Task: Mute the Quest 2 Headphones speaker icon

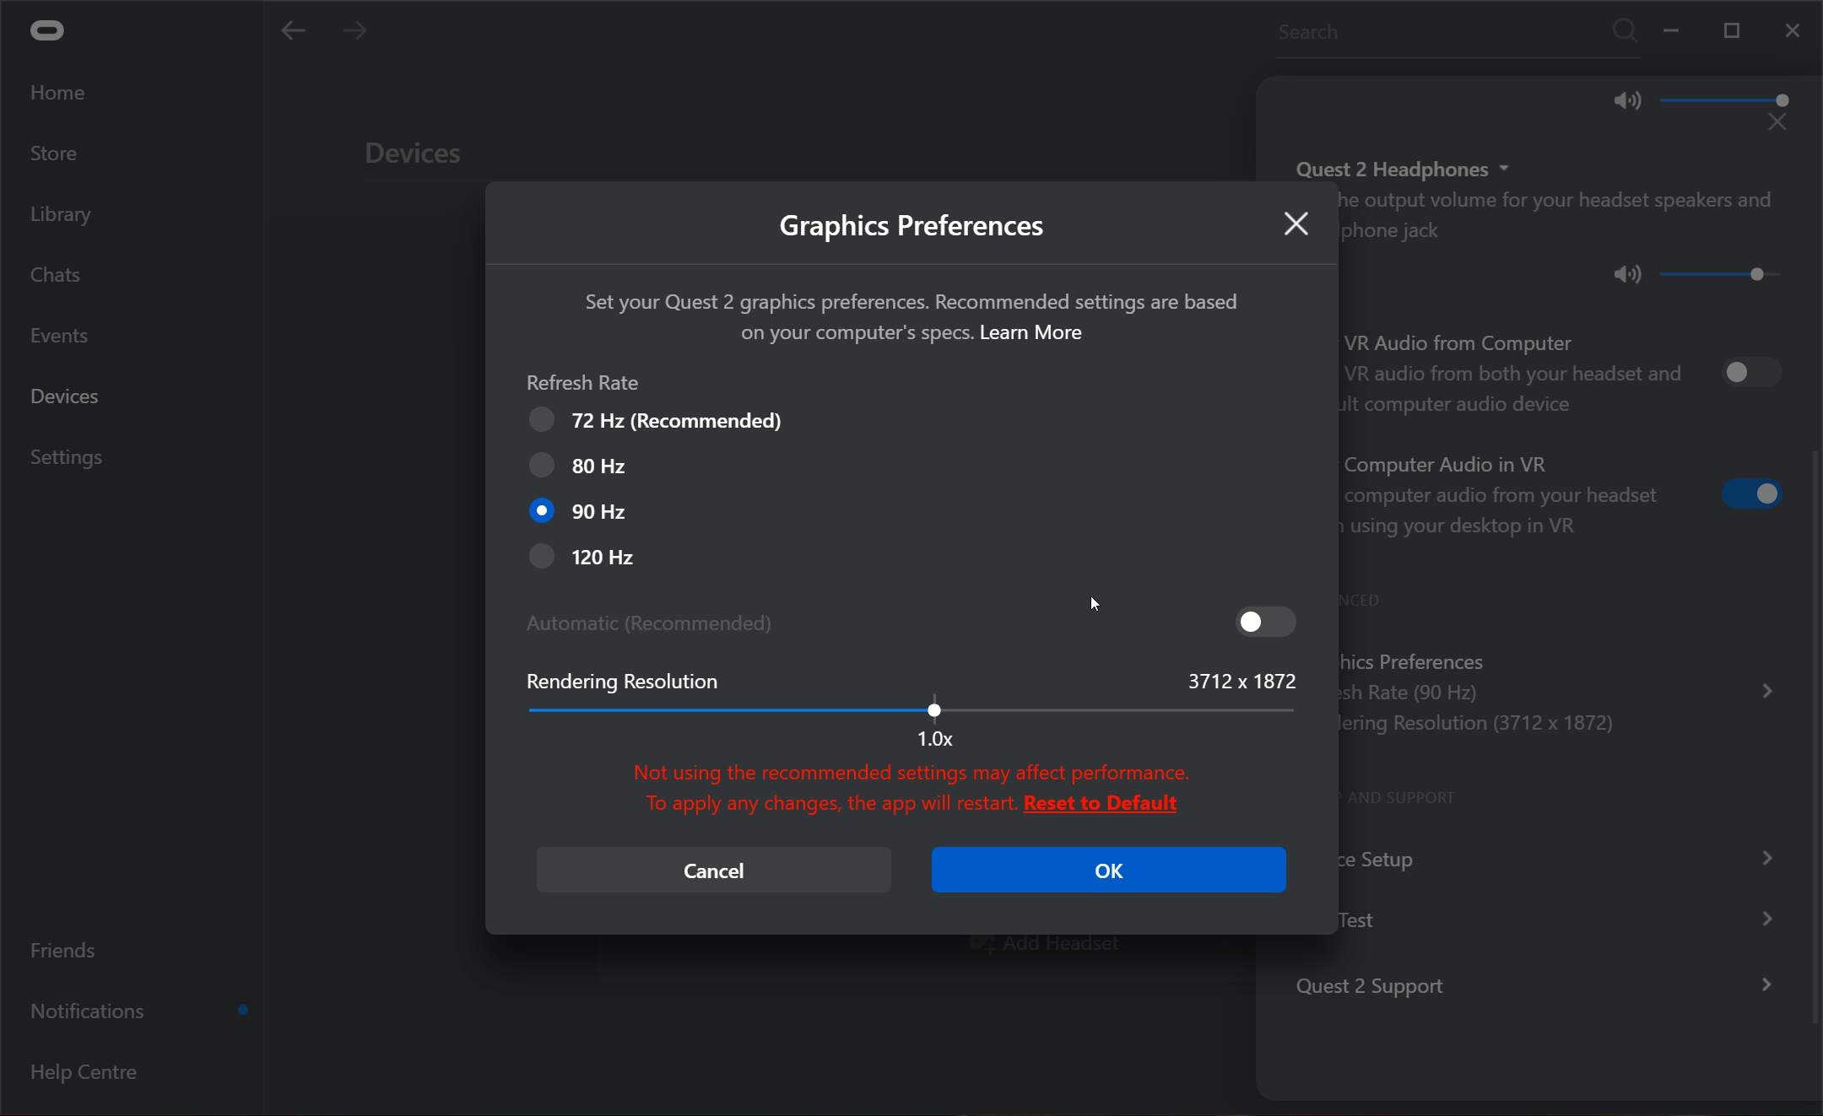Action: tap(1627, 100)
